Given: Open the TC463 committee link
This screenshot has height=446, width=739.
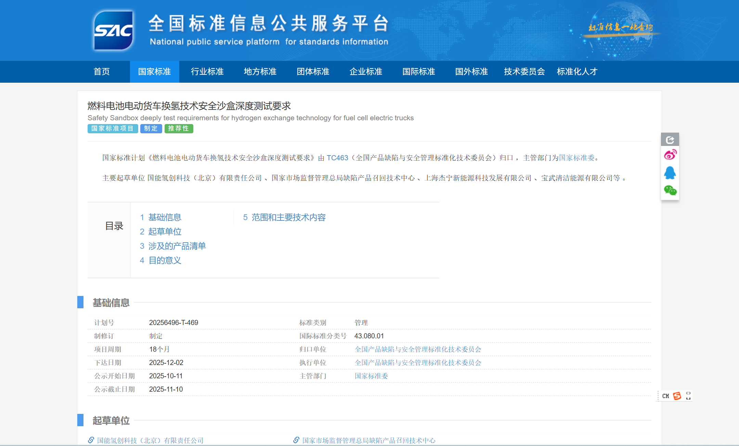Looking at the screenshot, I should click(x=337, y=158).
